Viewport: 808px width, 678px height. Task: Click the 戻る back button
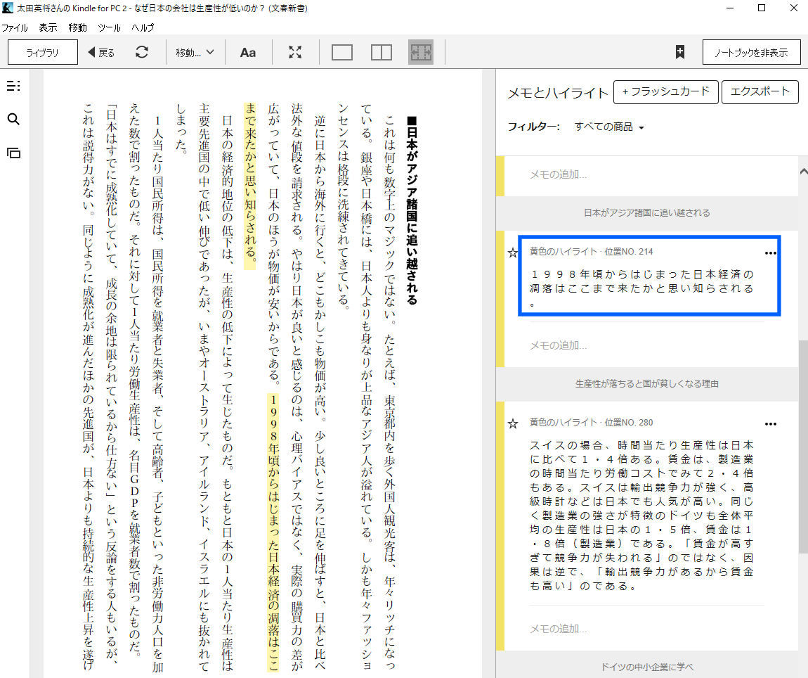pyautogui.click(x=101, y=53)
